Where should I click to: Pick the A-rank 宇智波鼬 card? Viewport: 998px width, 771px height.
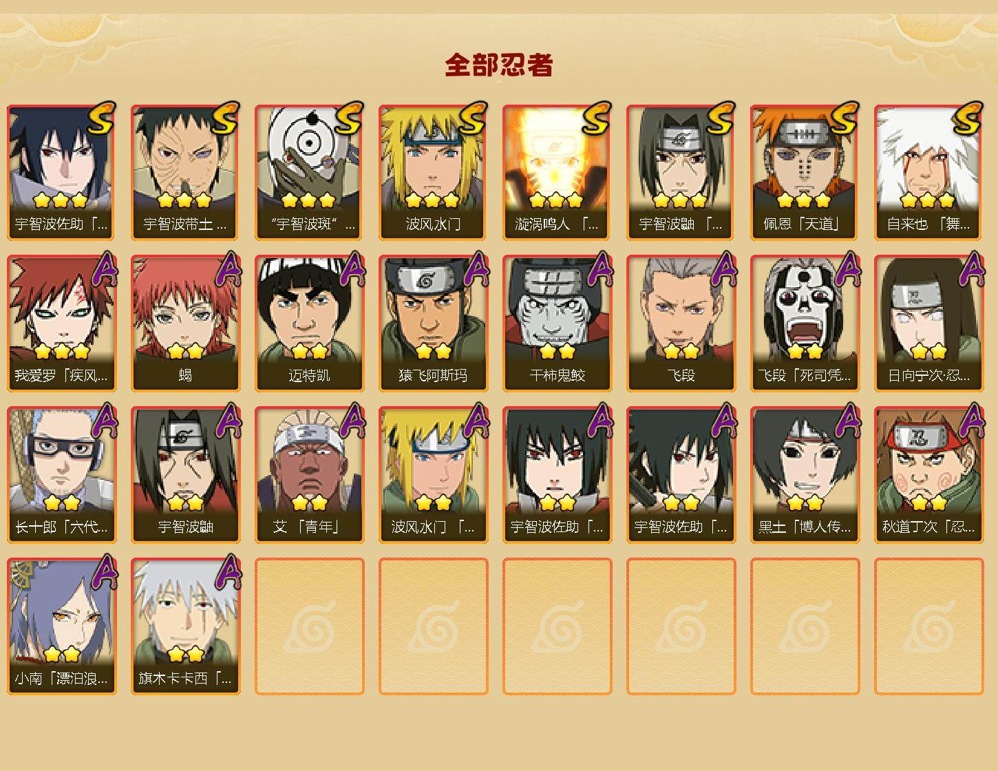click(185, 475)
